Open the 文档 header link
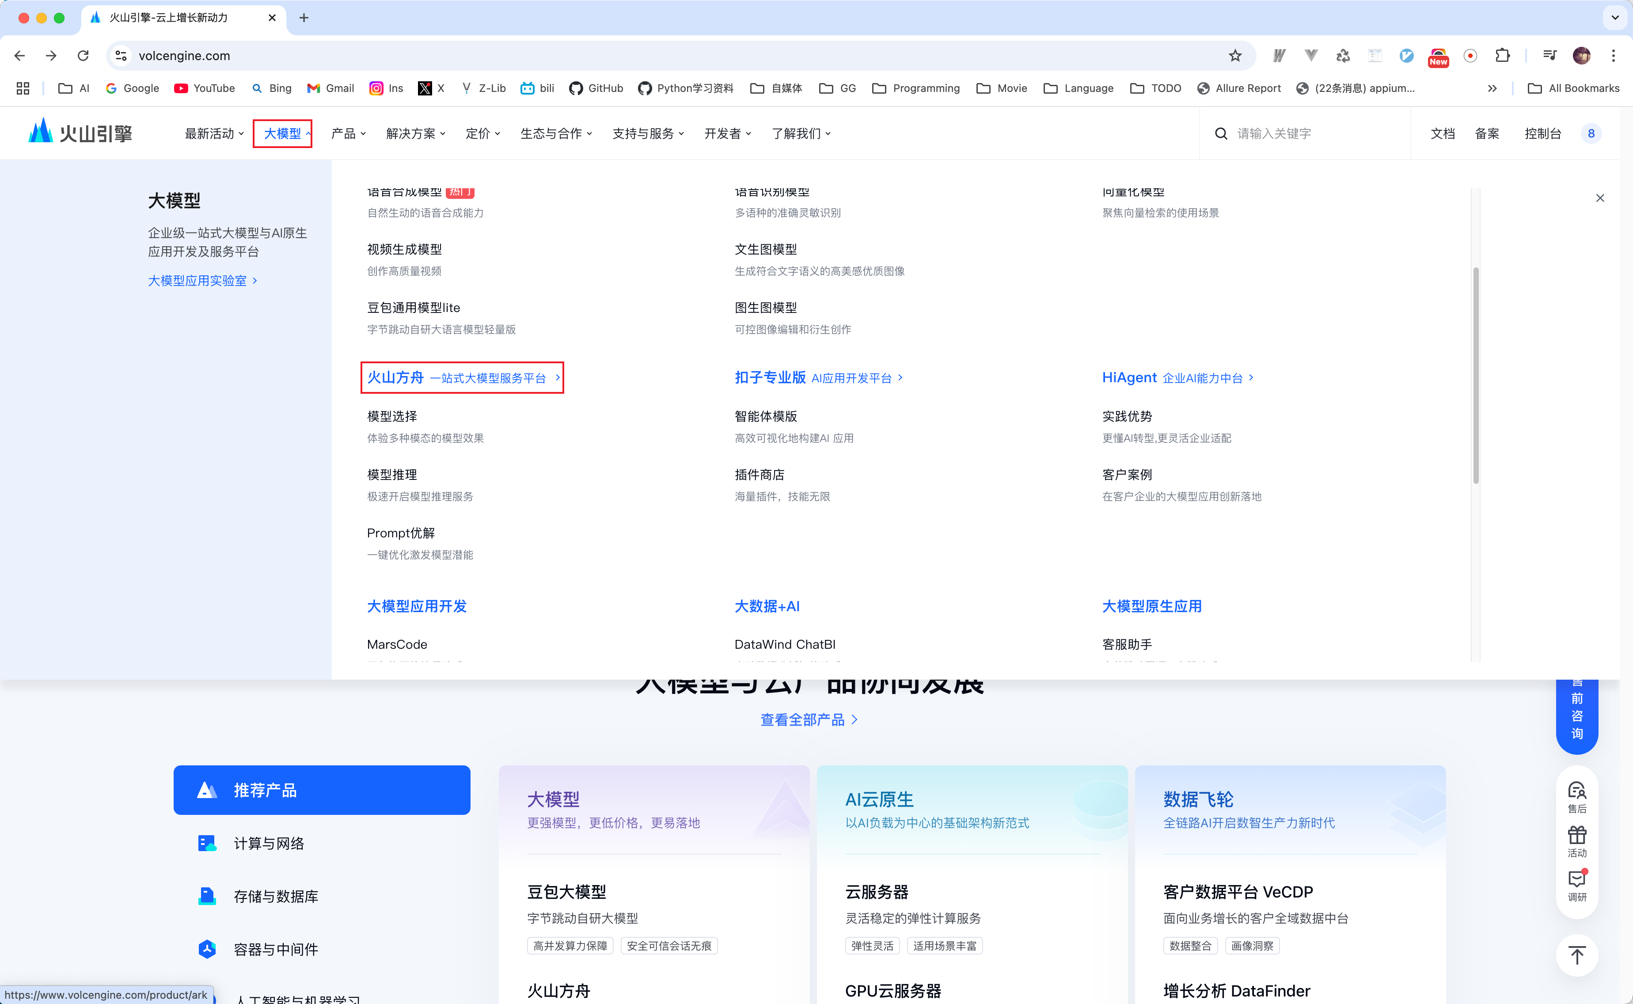This screenshot has height=1004, width=1633. (1443, 133)
